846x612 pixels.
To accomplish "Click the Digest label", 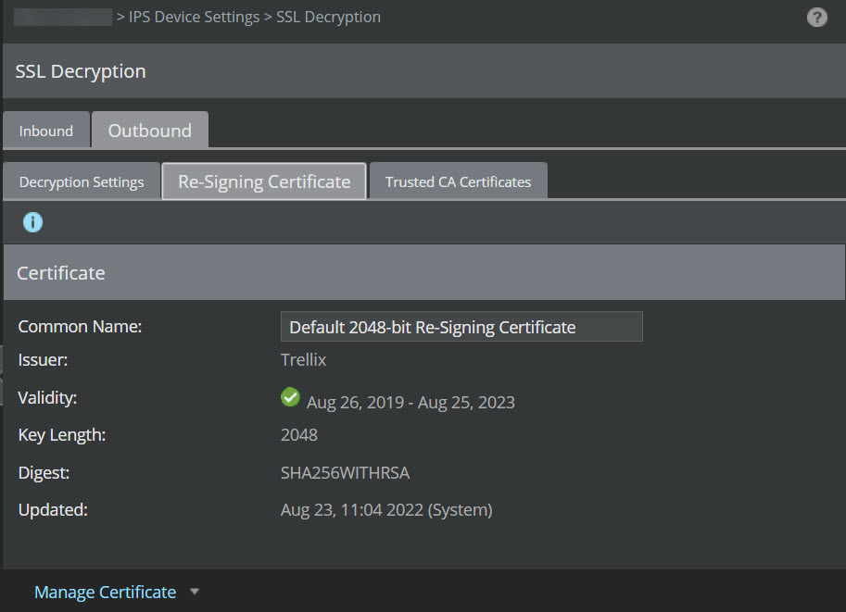I will (44, 473).
